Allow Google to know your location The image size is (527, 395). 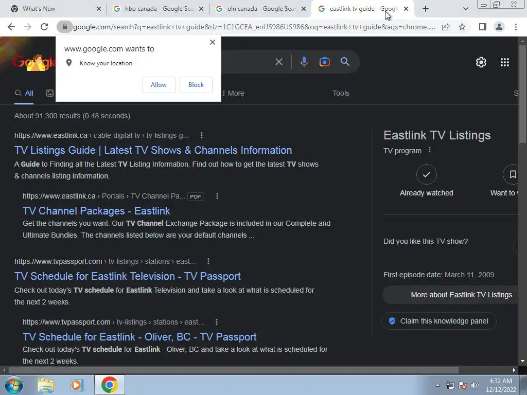point(159,85)
